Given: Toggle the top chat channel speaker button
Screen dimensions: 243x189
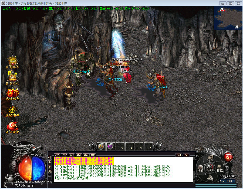Looking at the screenshot, I should click(50, 158).
